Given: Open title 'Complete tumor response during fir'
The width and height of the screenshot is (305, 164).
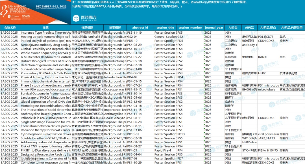Looking at the screenshot, I should click(x=46, y=162).
